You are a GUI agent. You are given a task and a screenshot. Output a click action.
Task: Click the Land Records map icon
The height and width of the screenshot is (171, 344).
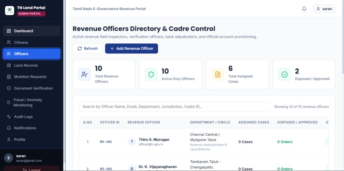(x=9, y=66)
